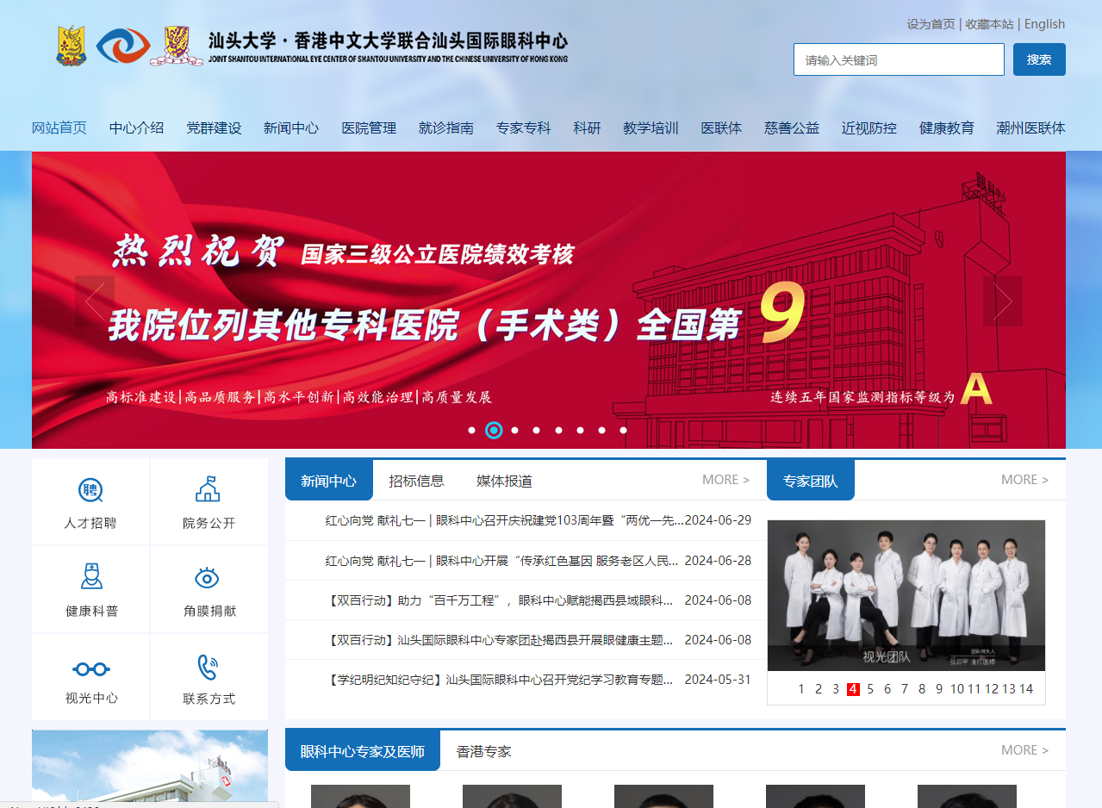Image resolution: width=1102 pixels, height=808 pixels.
Task: Click MORE in the news center header
Action: 725,480
